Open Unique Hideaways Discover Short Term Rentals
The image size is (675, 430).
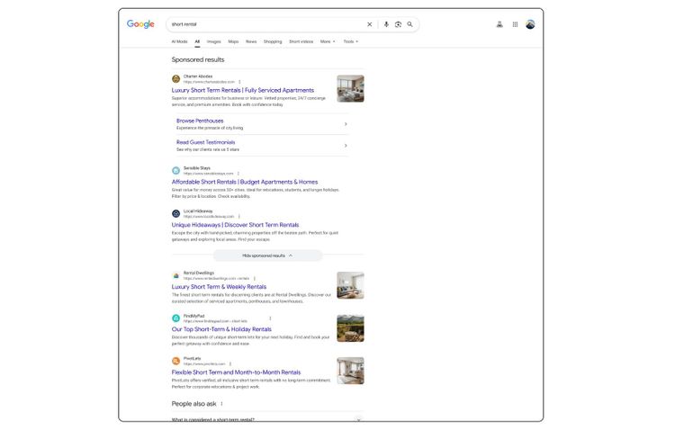tap(235, 225)
